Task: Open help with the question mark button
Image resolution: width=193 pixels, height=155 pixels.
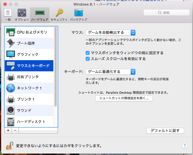Action: point(185,146)
